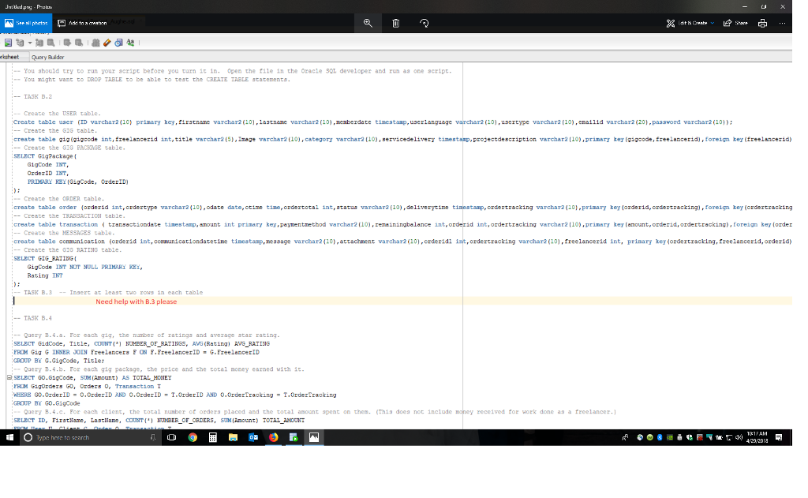
Task: Select the trash delete icon
Action: pos(397,23)
